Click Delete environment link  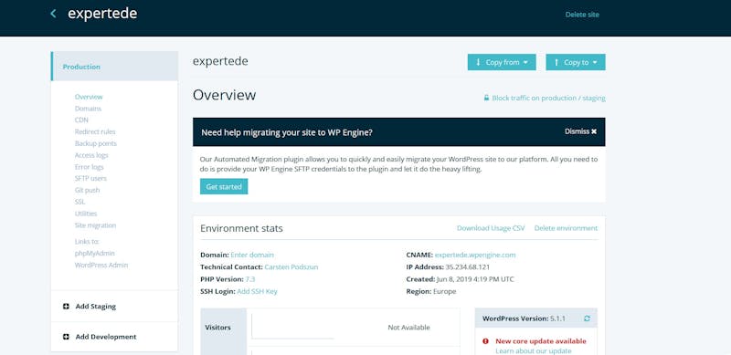(566, 228)
